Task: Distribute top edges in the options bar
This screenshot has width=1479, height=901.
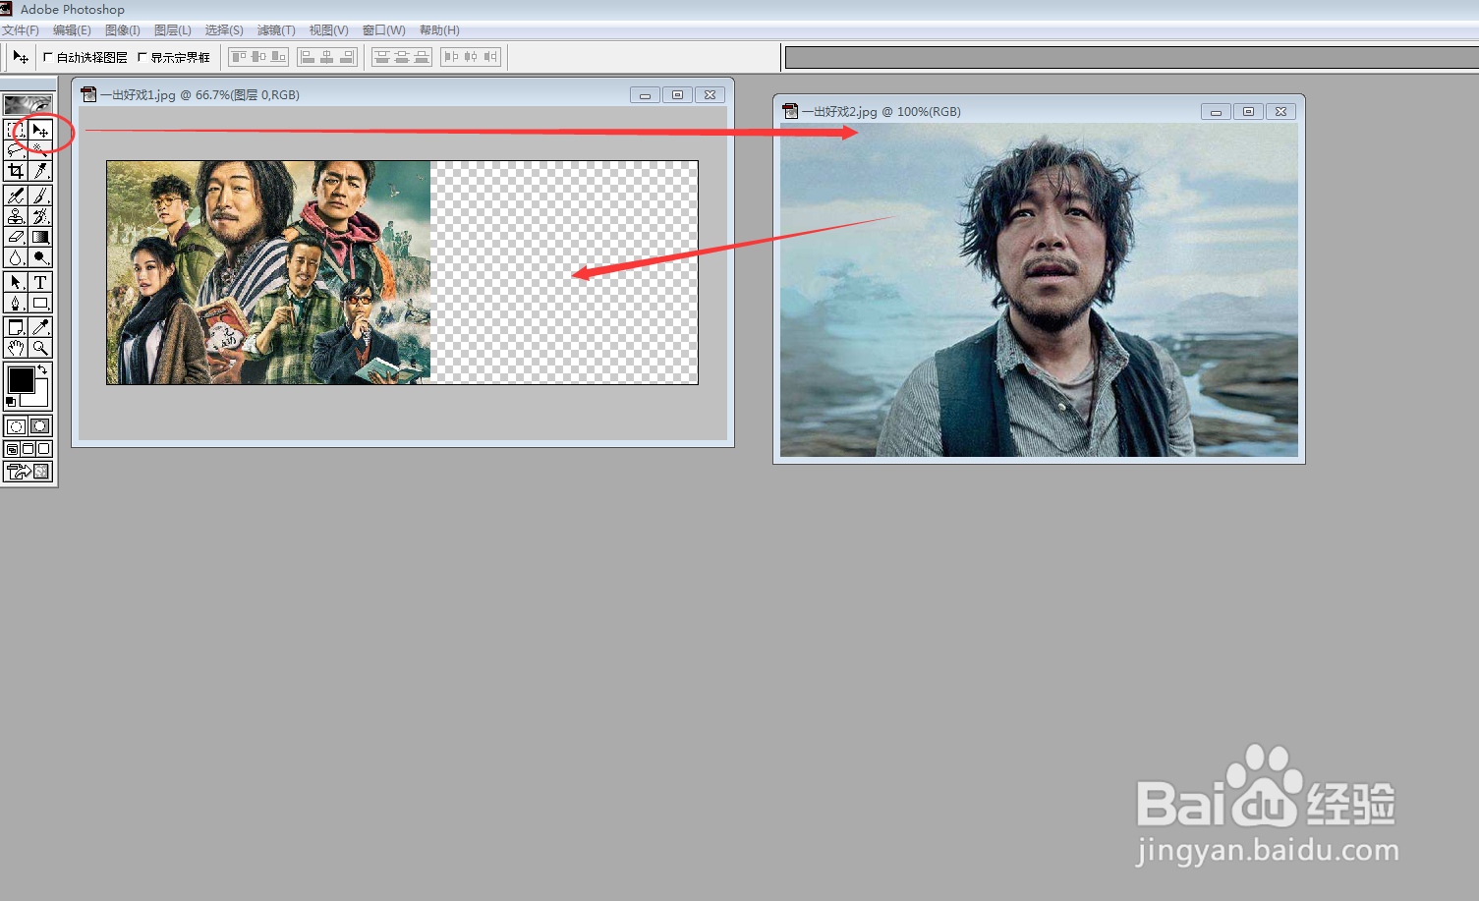Action: [x=382, y=57]
